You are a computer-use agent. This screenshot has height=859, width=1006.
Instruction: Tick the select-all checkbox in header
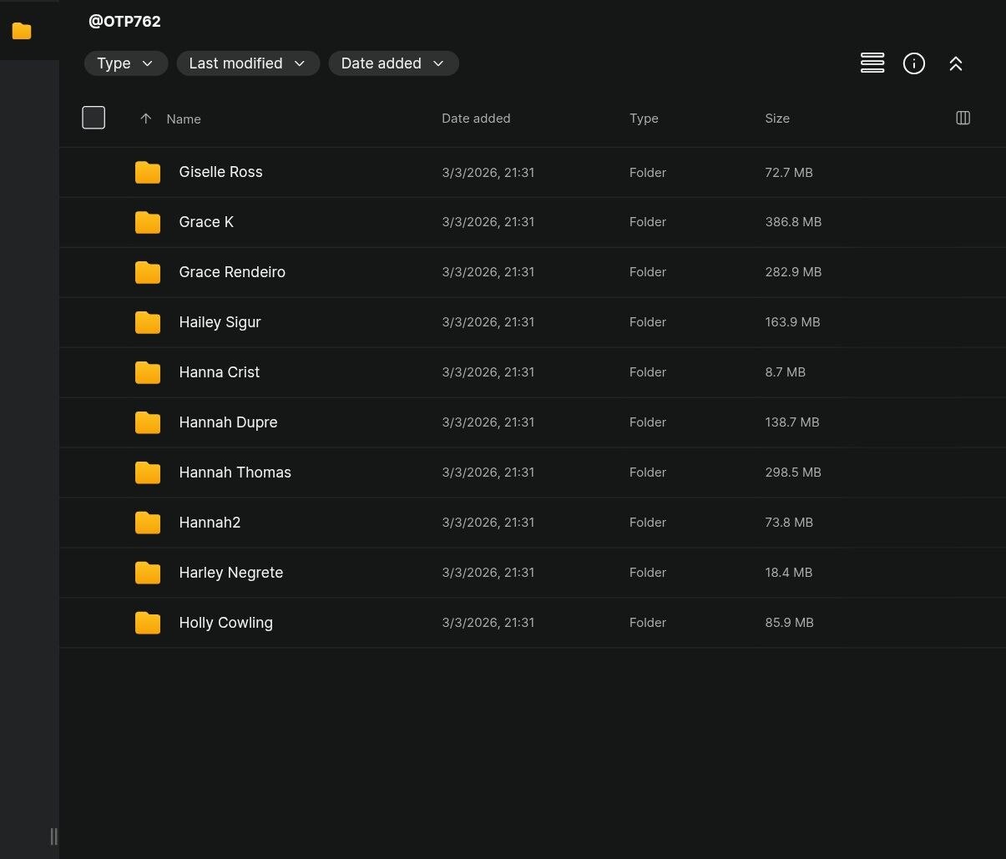94,119
